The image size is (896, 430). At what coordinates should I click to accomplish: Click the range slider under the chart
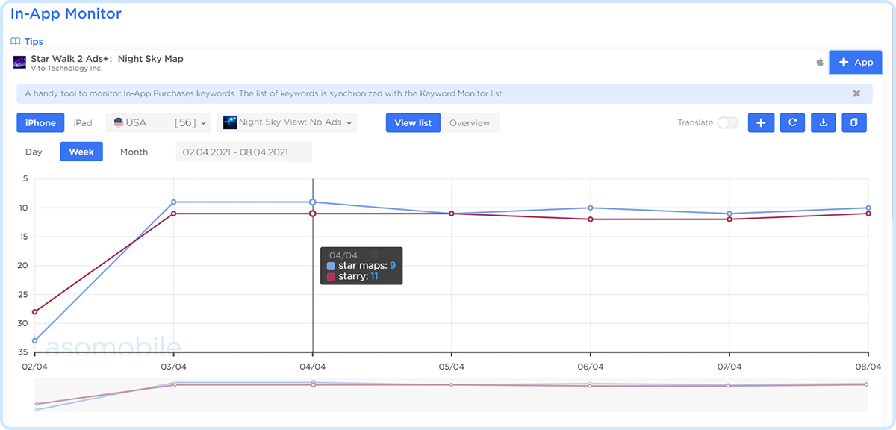pyautogui.click(x=451, y=394)
